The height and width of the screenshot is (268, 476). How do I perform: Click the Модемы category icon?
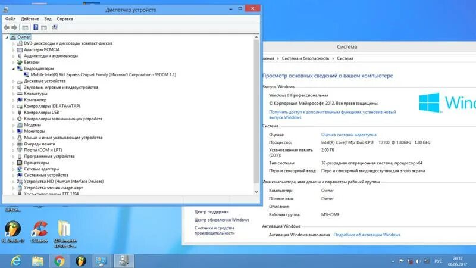pyautogui.click(x=20, y=125)
